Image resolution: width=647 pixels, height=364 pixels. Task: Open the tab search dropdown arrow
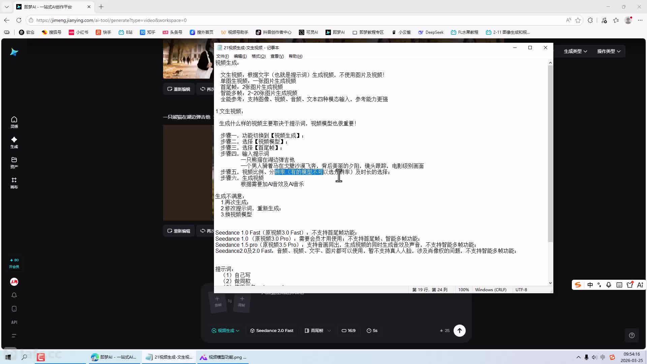6,7
